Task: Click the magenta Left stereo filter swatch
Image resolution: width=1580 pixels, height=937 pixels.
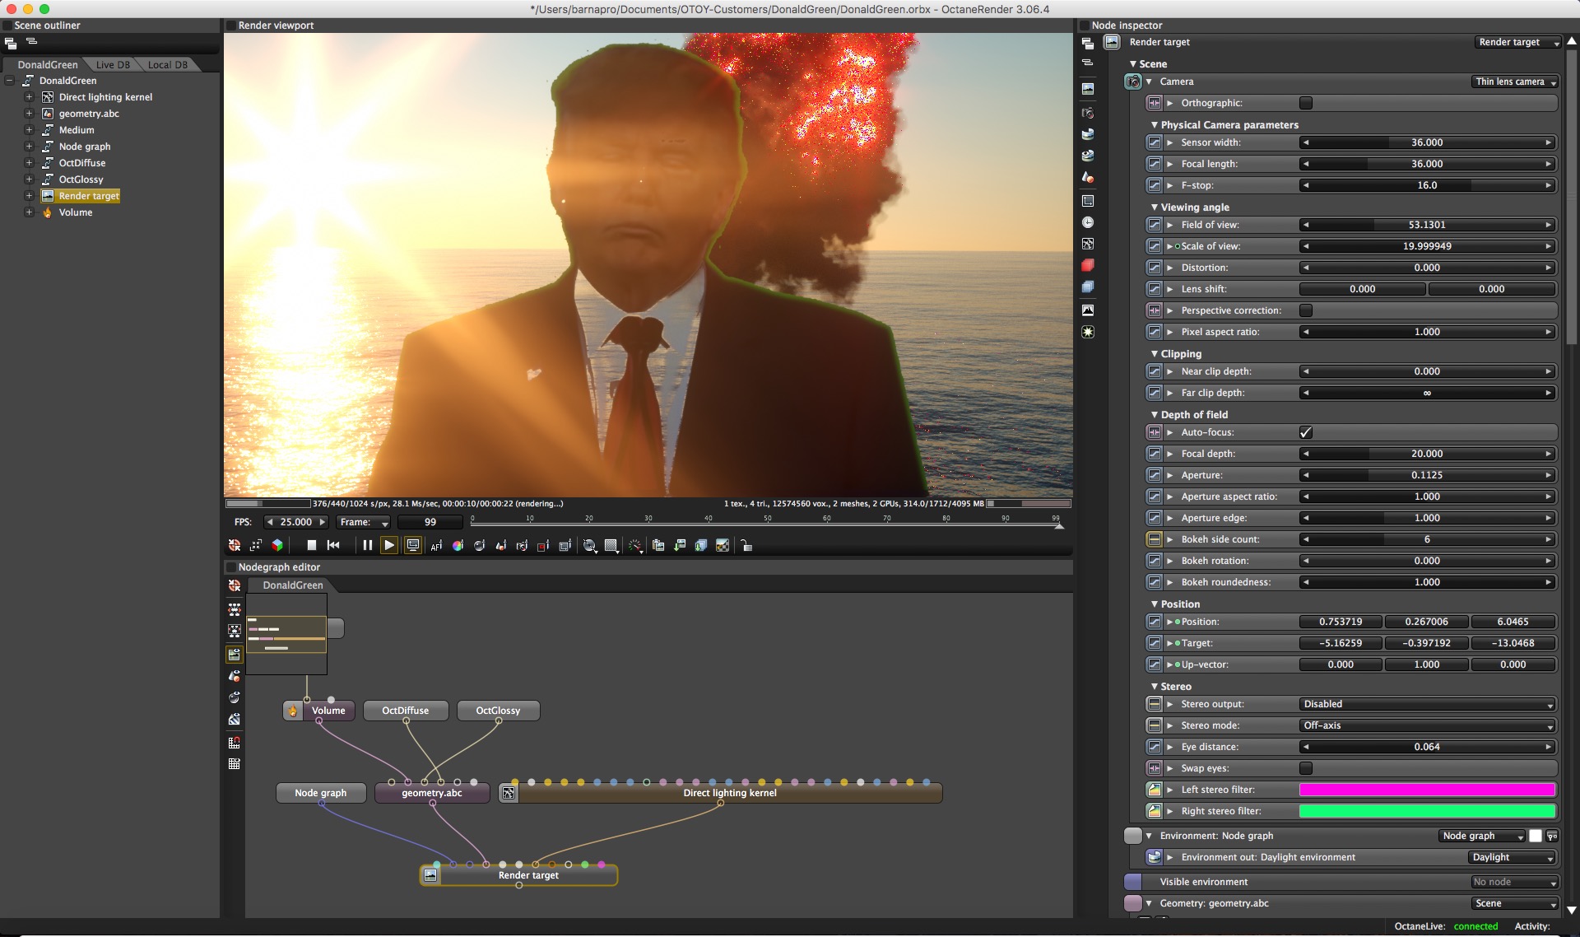Action: tap(1428, 790)
